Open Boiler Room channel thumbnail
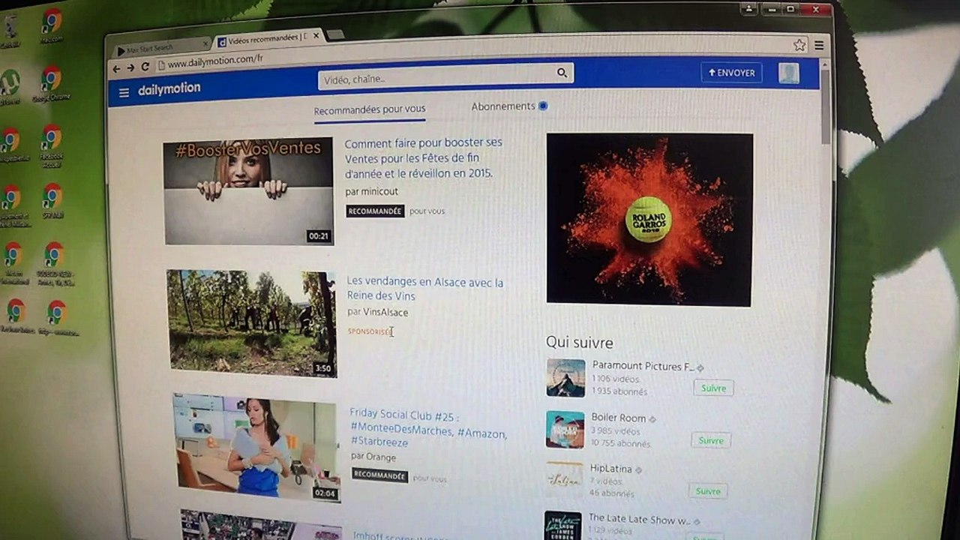Screen dimensions: 960x540 pyautogui.click(x=565, y=429)
